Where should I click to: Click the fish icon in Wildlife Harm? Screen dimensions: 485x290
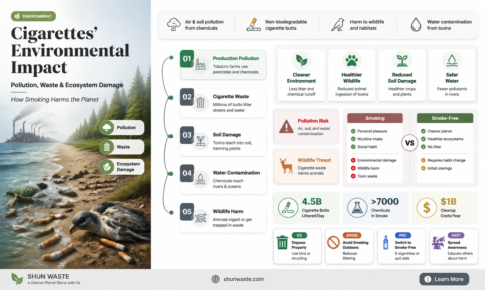pos(200,218)
